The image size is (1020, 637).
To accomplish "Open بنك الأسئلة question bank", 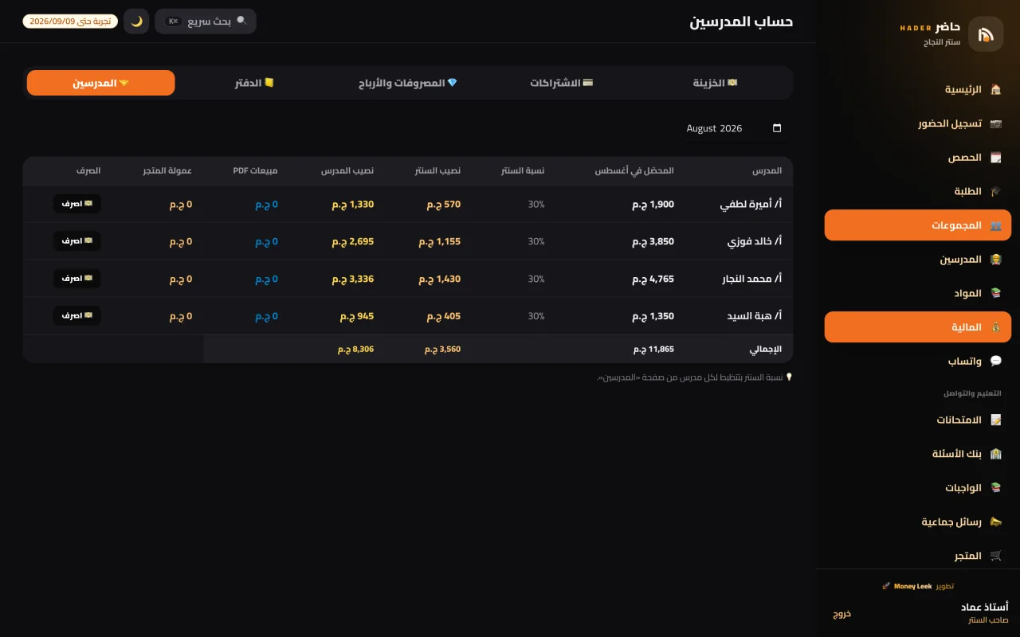I will 918,454.
